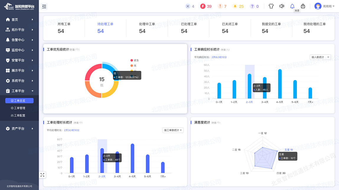The height and width of the screenshot is (190, 339).
Task: Click the 二星 15 radar label
Action: pyautogui.click(x=236, y=150)
